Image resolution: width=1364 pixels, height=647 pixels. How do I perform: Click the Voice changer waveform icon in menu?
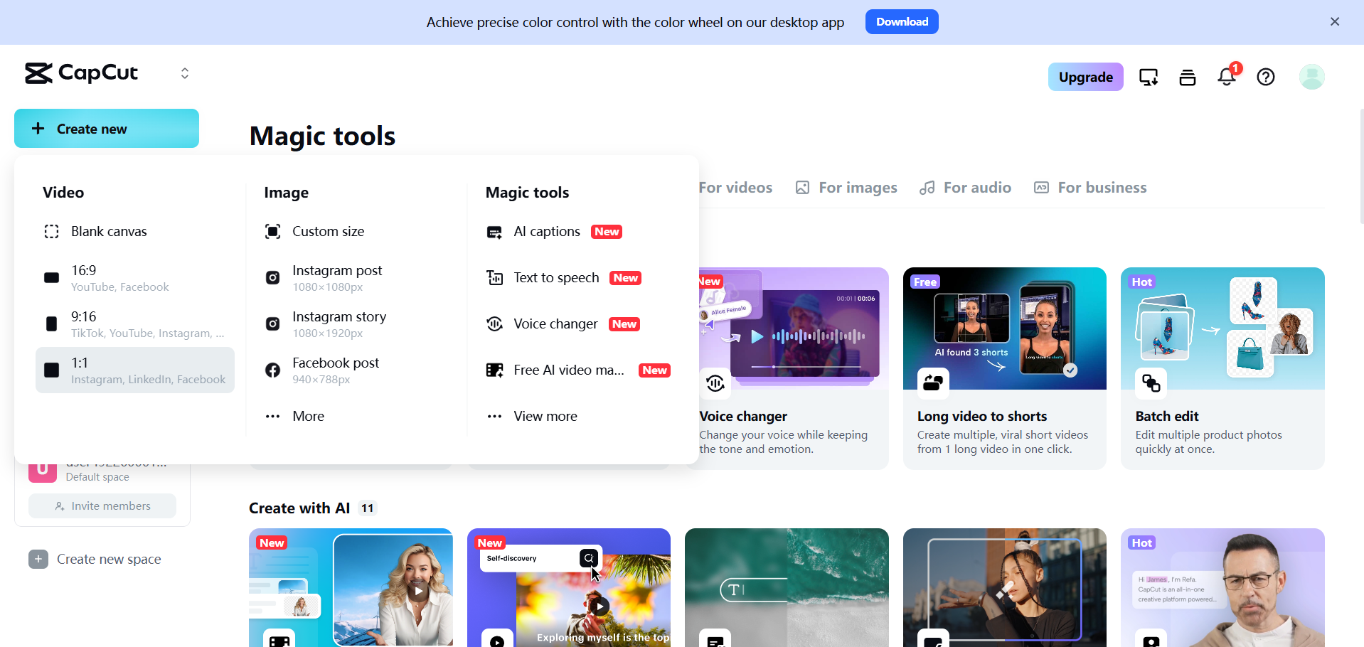(494, 324)
